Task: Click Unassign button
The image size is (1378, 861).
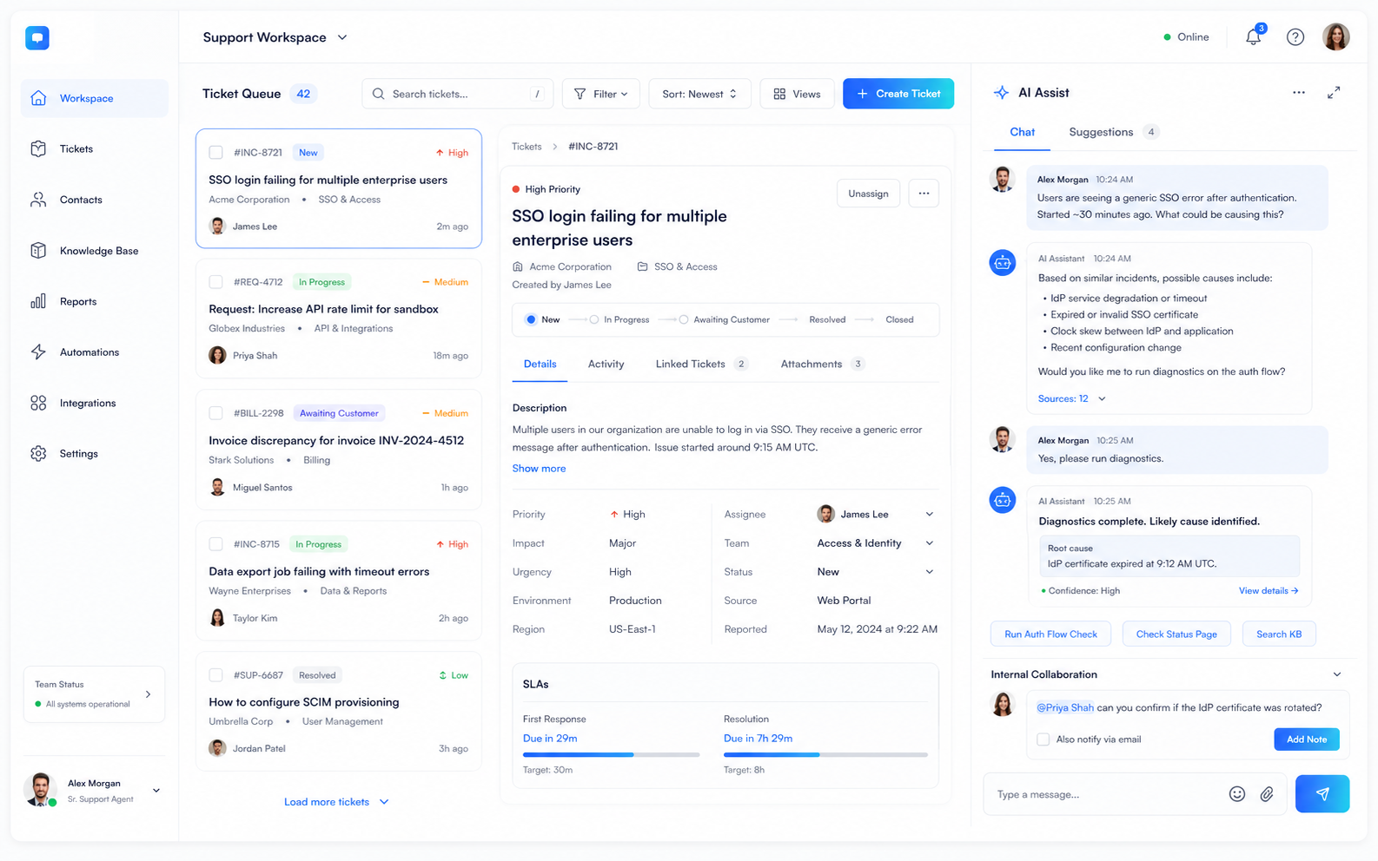Action: (x=868, y=194)
